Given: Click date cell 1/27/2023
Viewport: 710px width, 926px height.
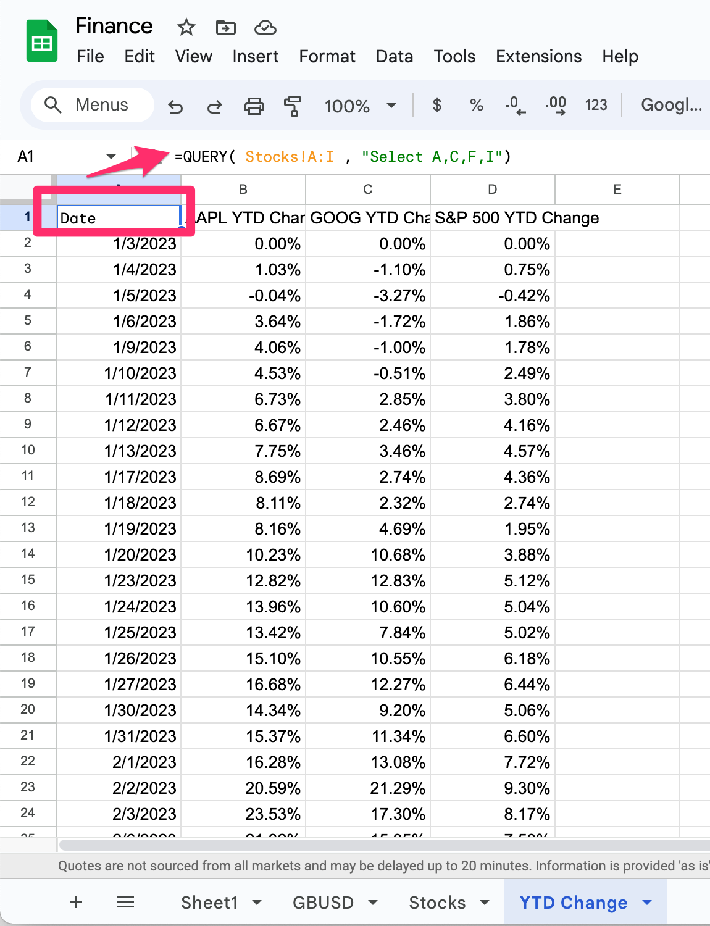Looking at the screenshot, I should 119,684.
